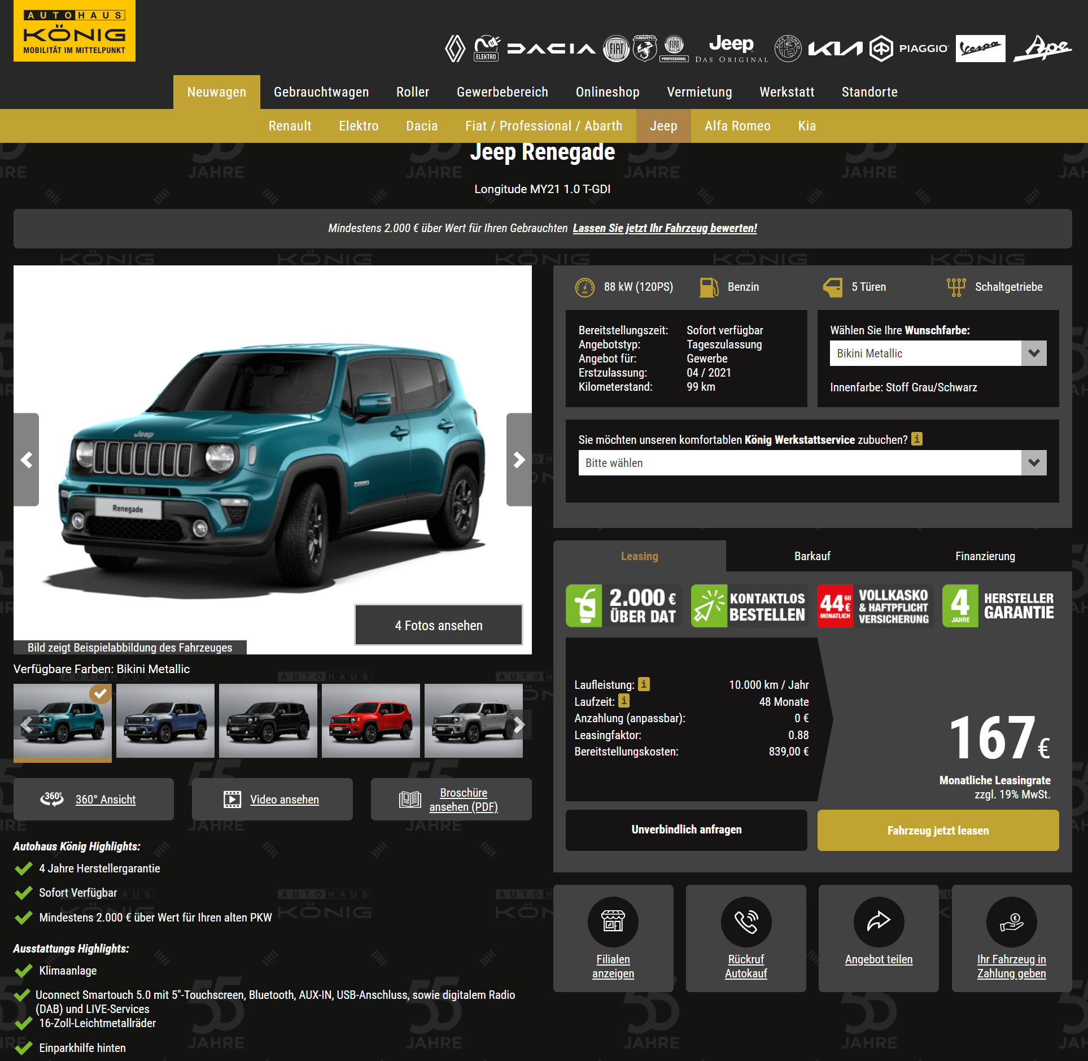
Task: Click the Laufleistung info icon
Action: point(644,684)
